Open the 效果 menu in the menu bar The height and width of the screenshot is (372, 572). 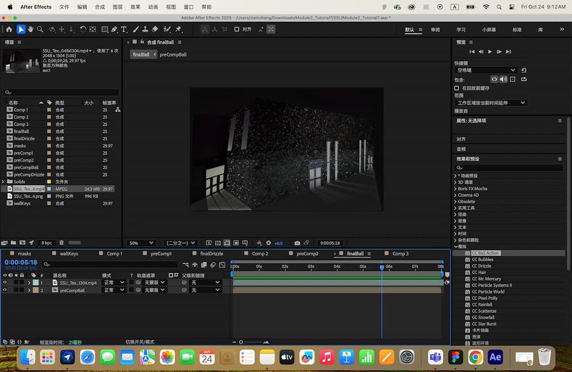(135, 7)
